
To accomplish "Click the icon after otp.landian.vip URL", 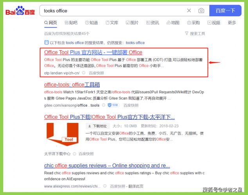I will (x=84, y=73).
